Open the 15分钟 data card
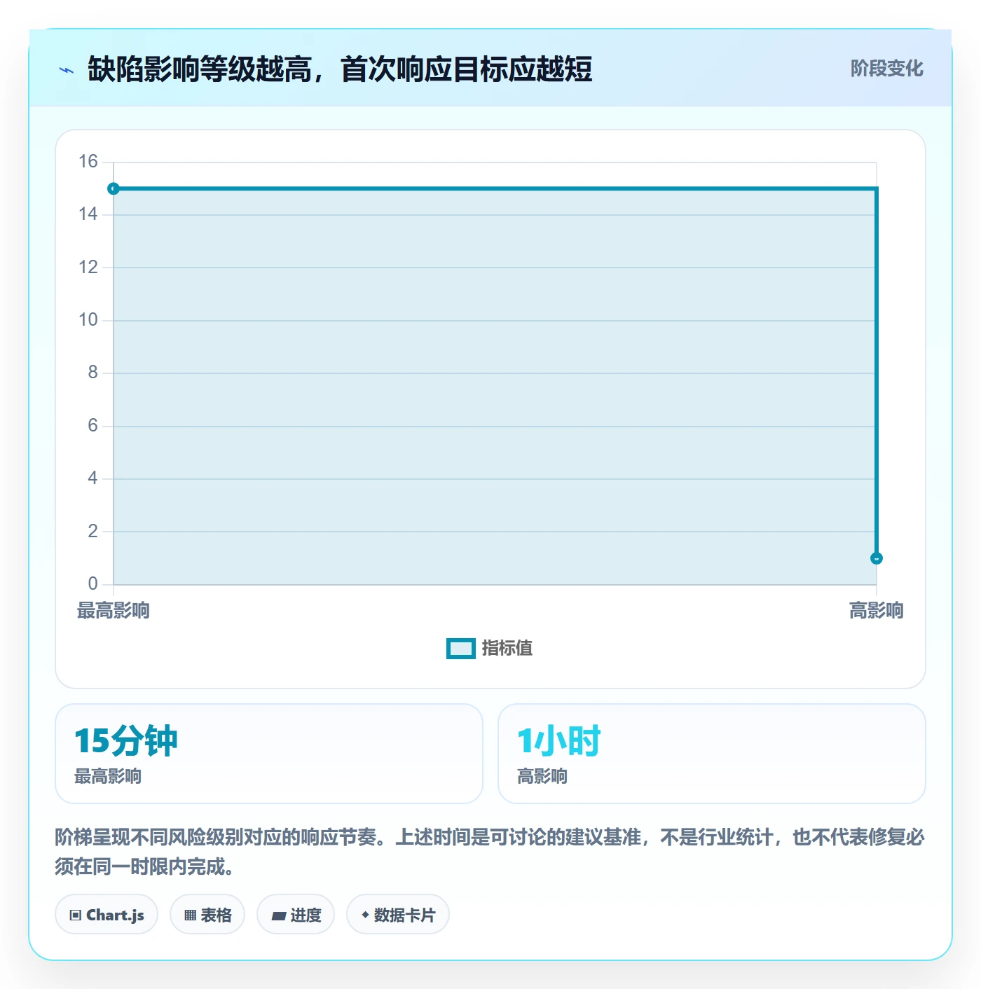The image size is (981, 989). tap(269, 754)
